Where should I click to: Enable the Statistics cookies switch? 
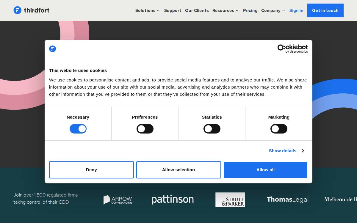point(212,129)
